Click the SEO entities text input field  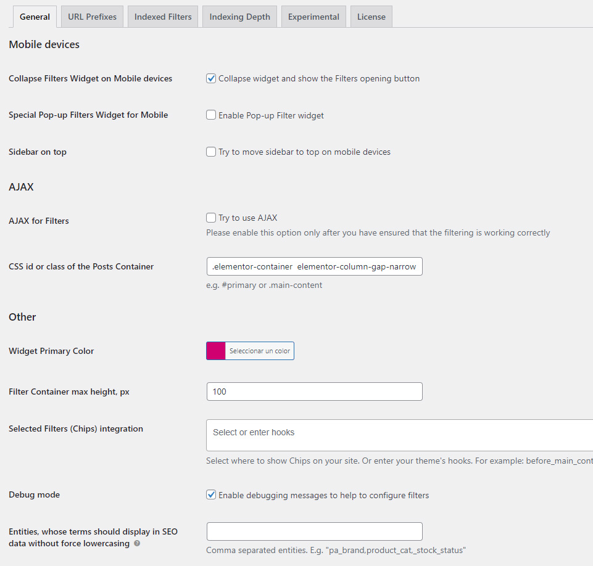(314, 531)
